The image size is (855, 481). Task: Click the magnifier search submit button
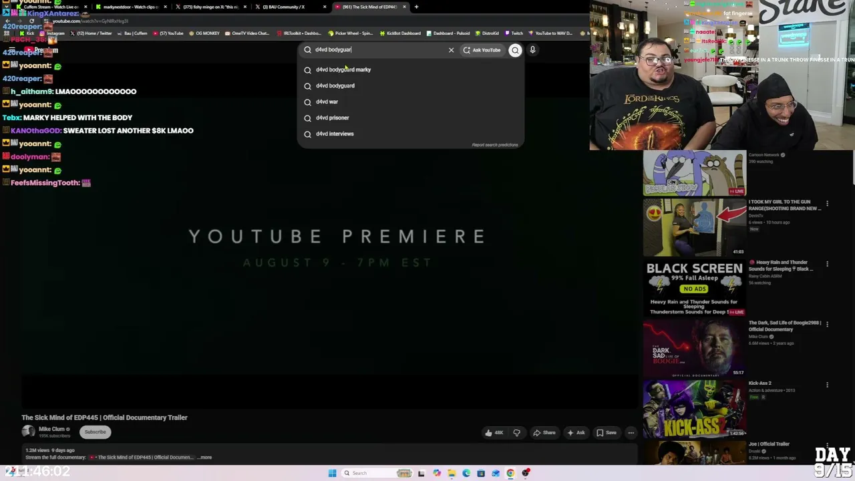click(x=515, y=49)
